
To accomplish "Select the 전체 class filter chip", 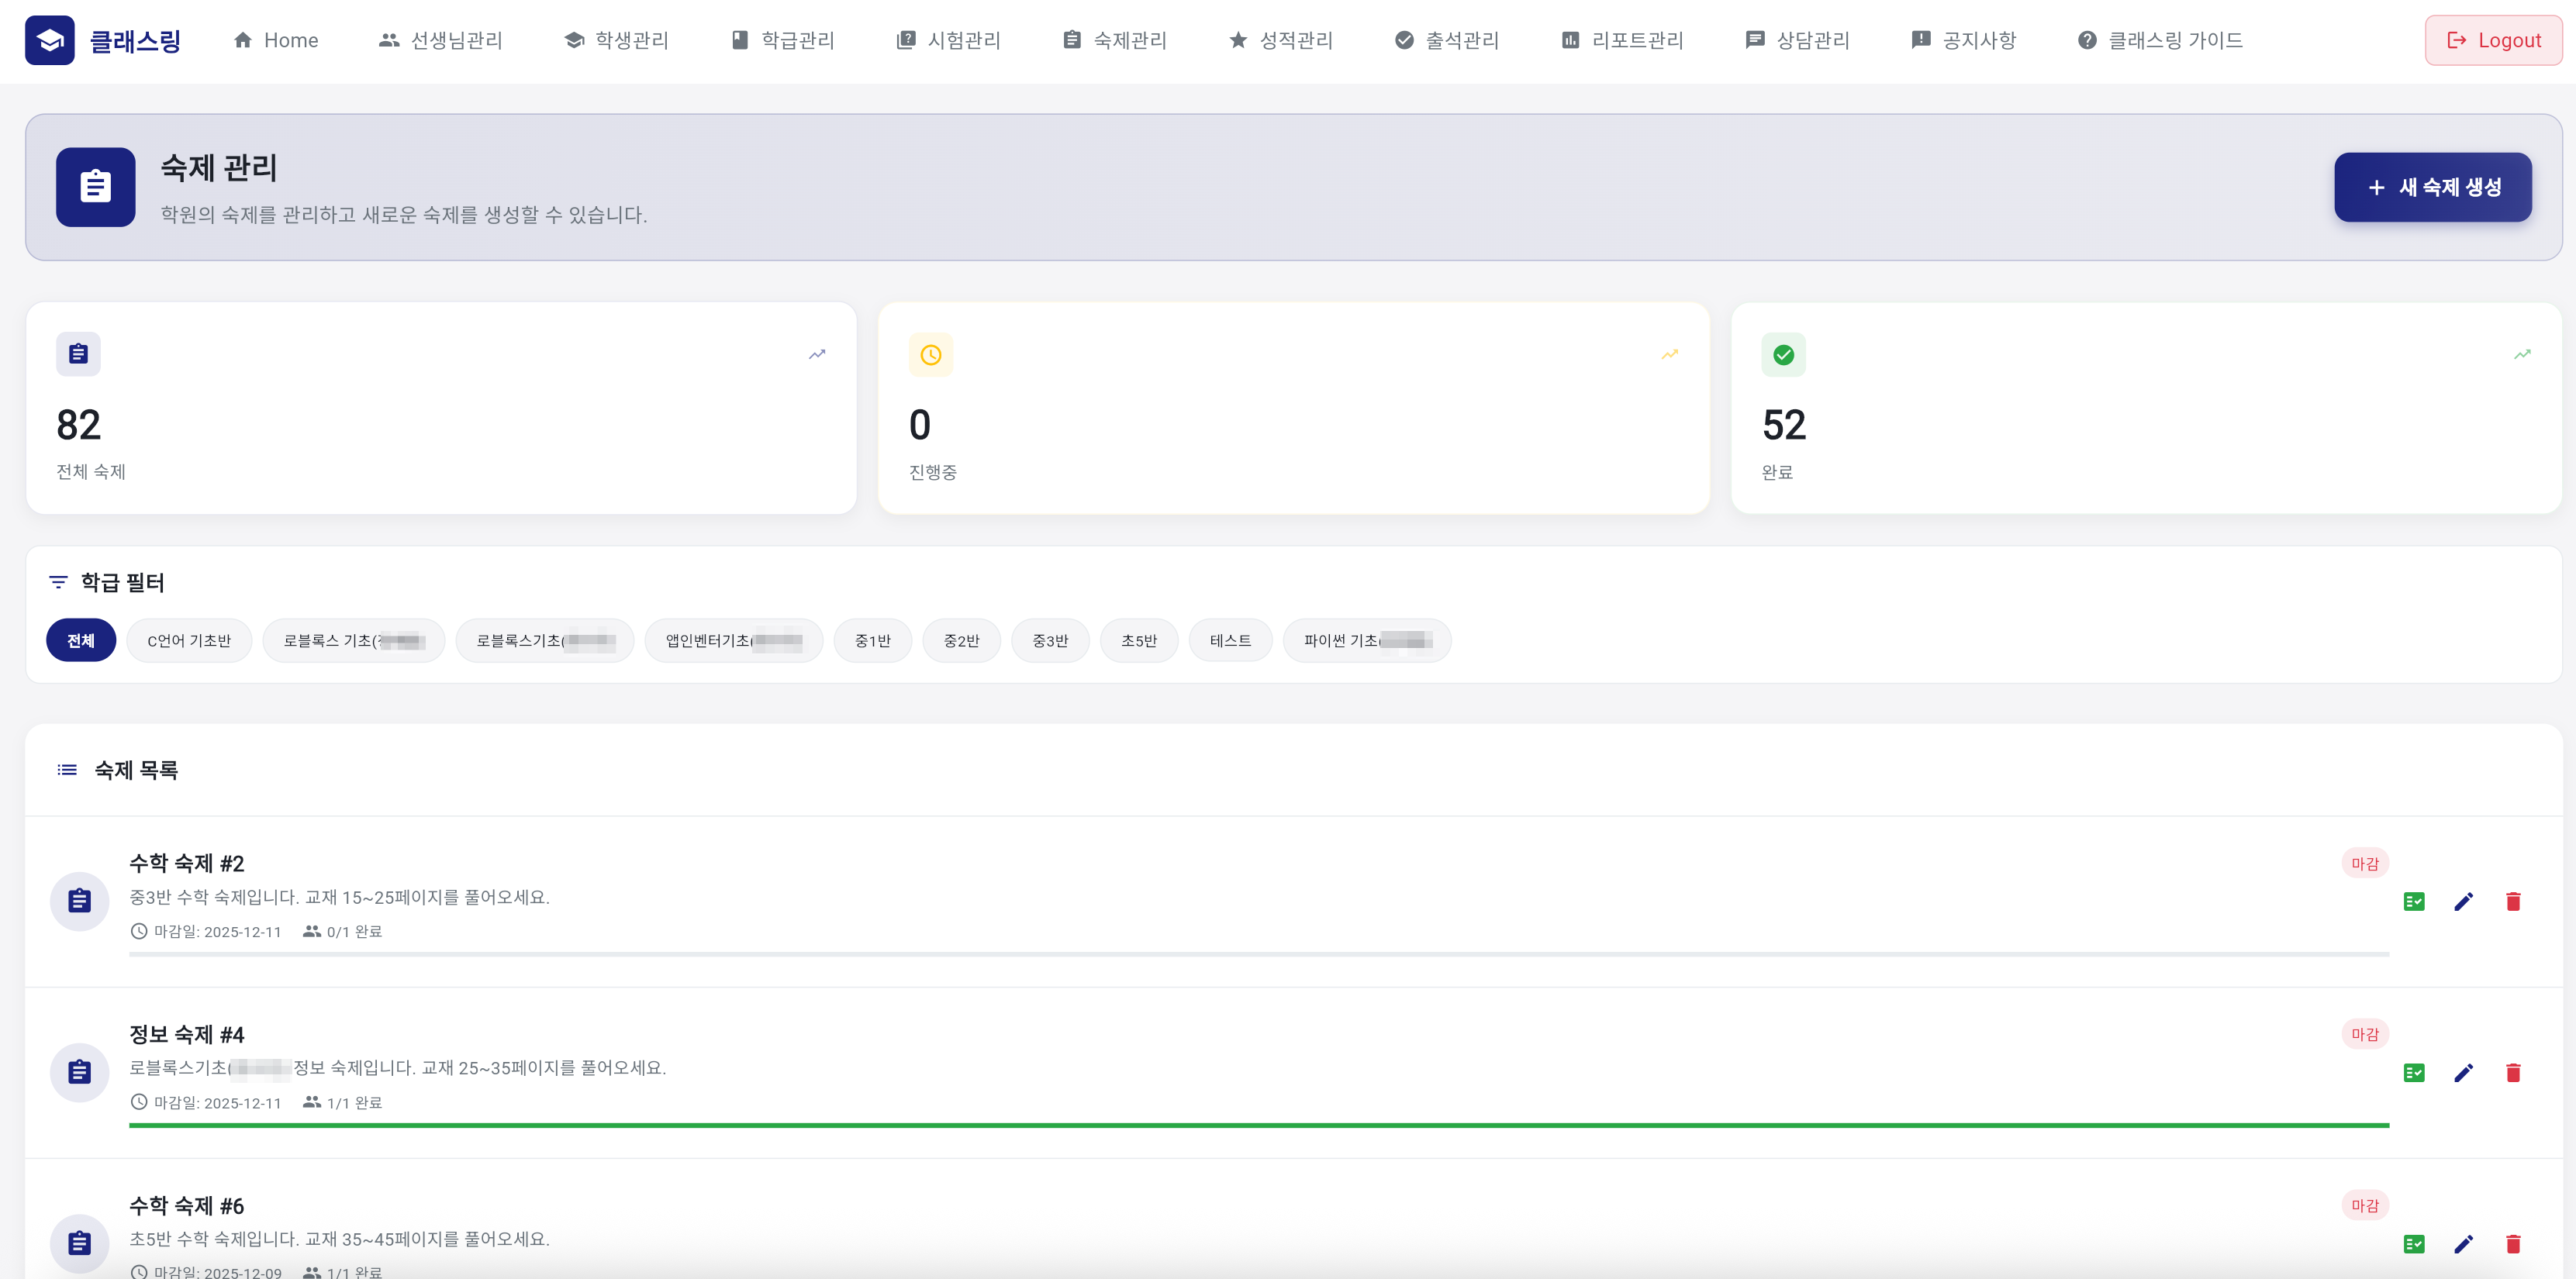I will click(81, 640).
